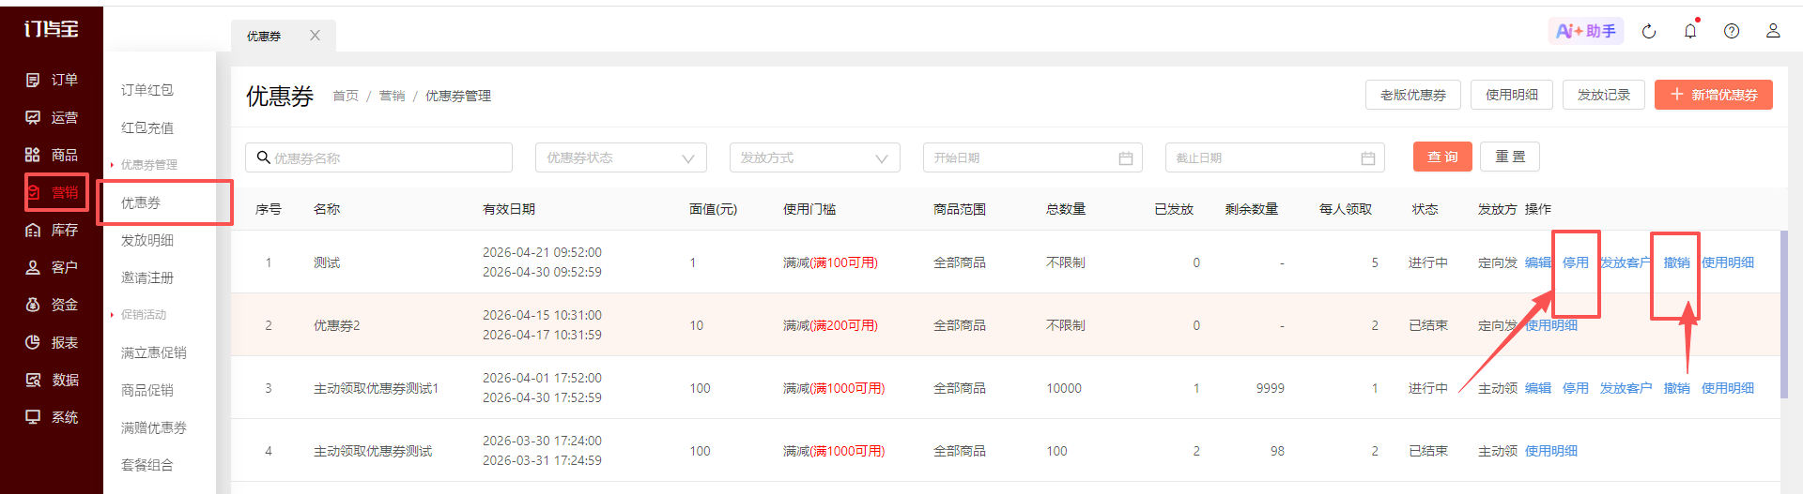Click 撤销 for the 测试 coupon

(x=1676, y=262)
